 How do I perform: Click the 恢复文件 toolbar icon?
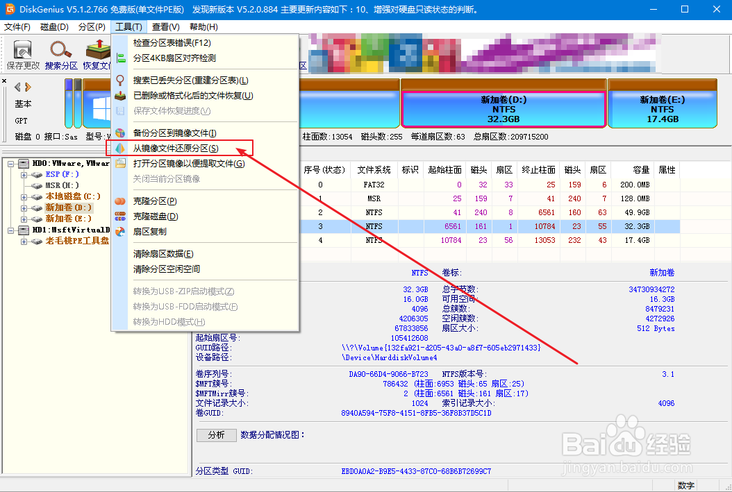(x=97, y=50)
